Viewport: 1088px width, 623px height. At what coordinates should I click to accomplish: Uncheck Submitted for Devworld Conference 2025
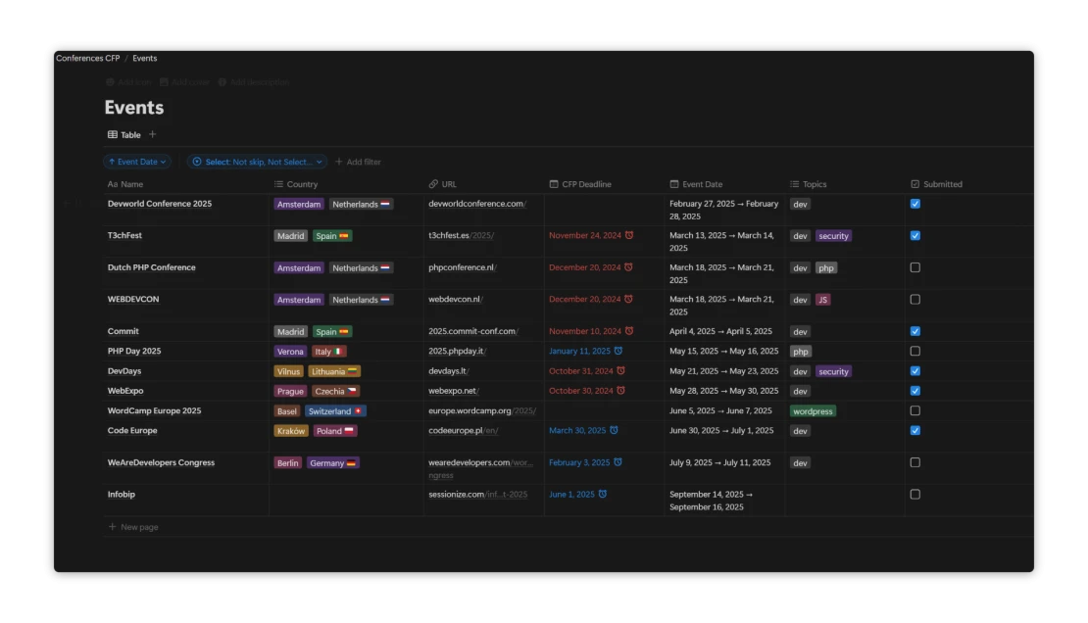coord(915,204)
